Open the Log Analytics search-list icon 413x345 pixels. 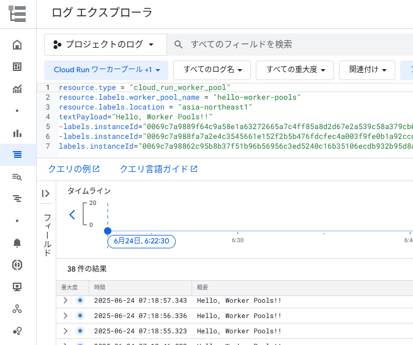[17, 177]
